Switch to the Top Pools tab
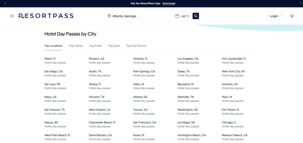The width and height of the screenshot is (303, 143). (96, 46)
